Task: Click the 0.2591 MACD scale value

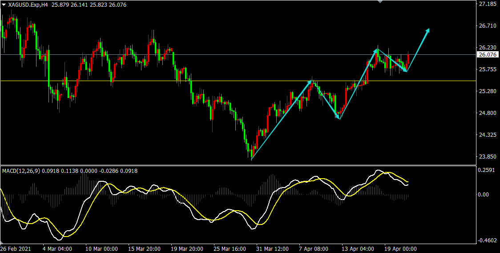Action: point(487,170)
